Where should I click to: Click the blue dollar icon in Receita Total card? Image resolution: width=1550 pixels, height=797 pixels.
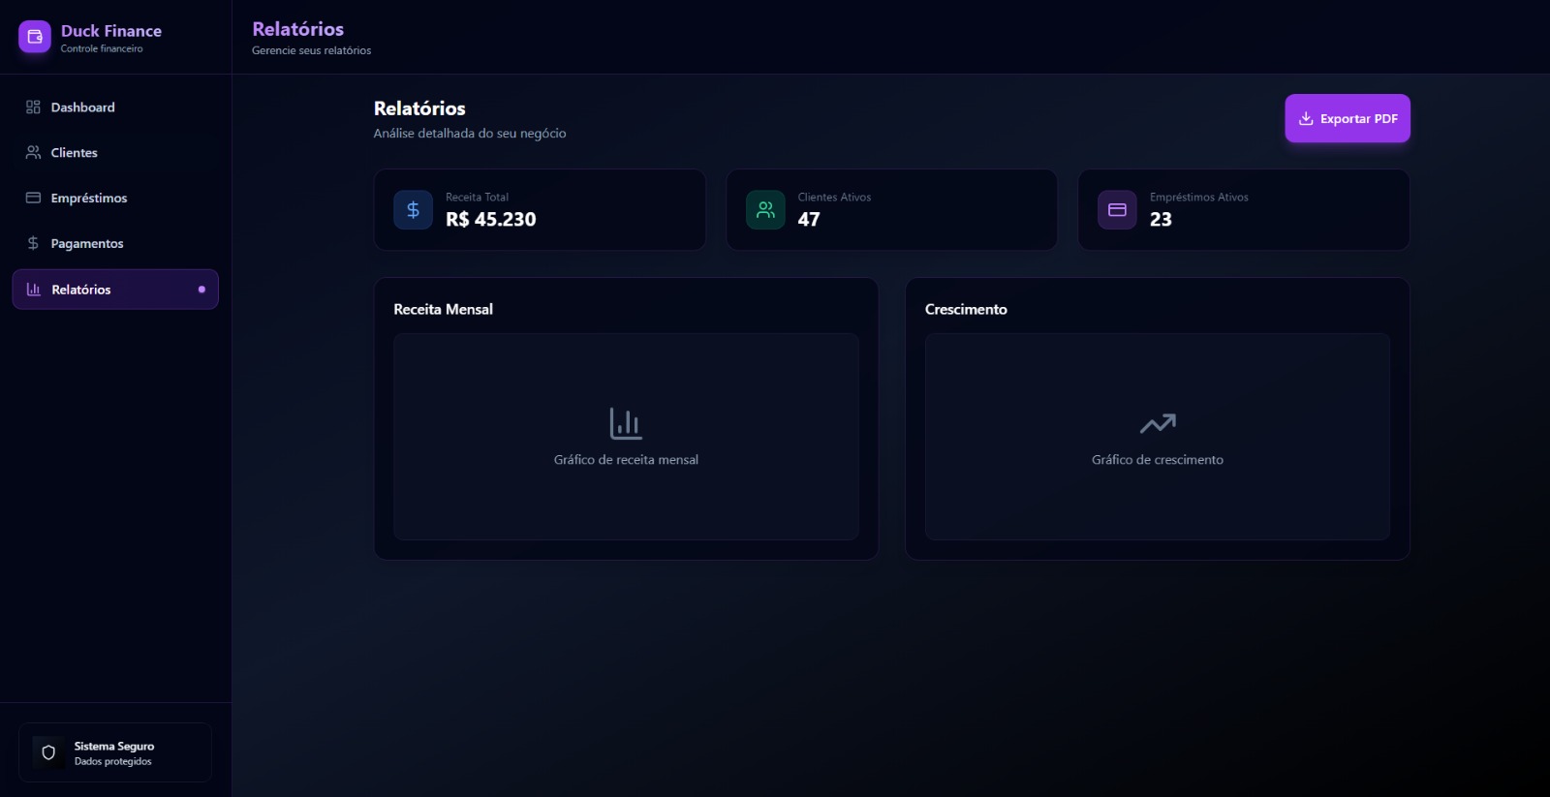[413, 210]
